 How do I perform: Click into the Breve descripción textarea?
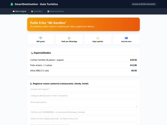click(83, 103)
